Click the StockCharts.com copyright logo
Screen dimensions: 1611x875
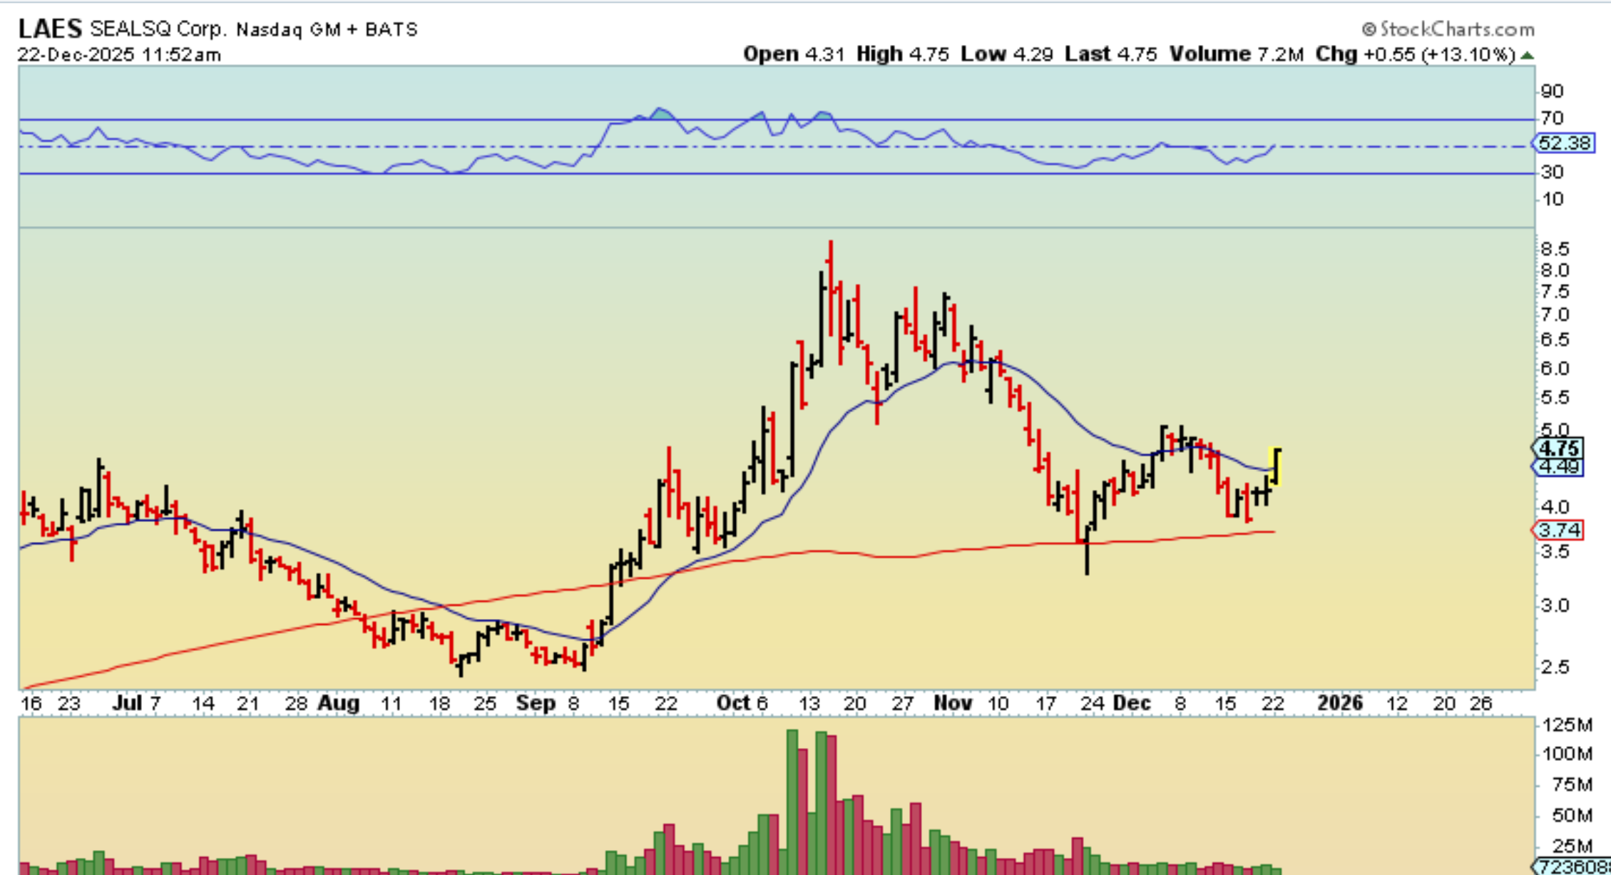pos(1448,29)
